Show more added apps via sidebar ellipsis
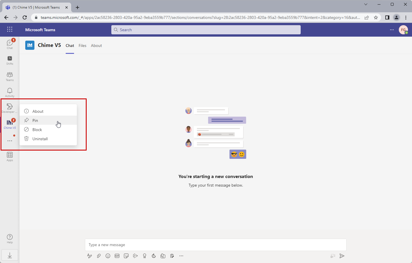The image size is (412, 263). 10,141
